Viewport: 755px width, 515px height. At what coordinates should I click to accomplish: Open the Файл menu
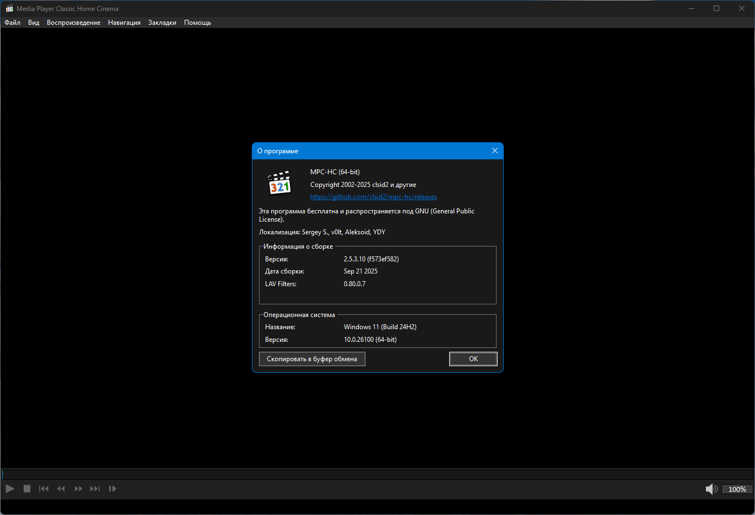coord(12,23)
